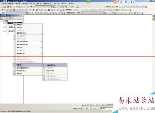List layers by source icon
The image size is (155, 113).
click(4, 18)
